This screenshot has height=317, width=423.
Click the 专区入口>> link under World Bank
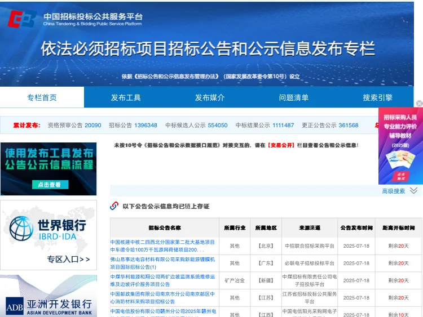point(68,259)
